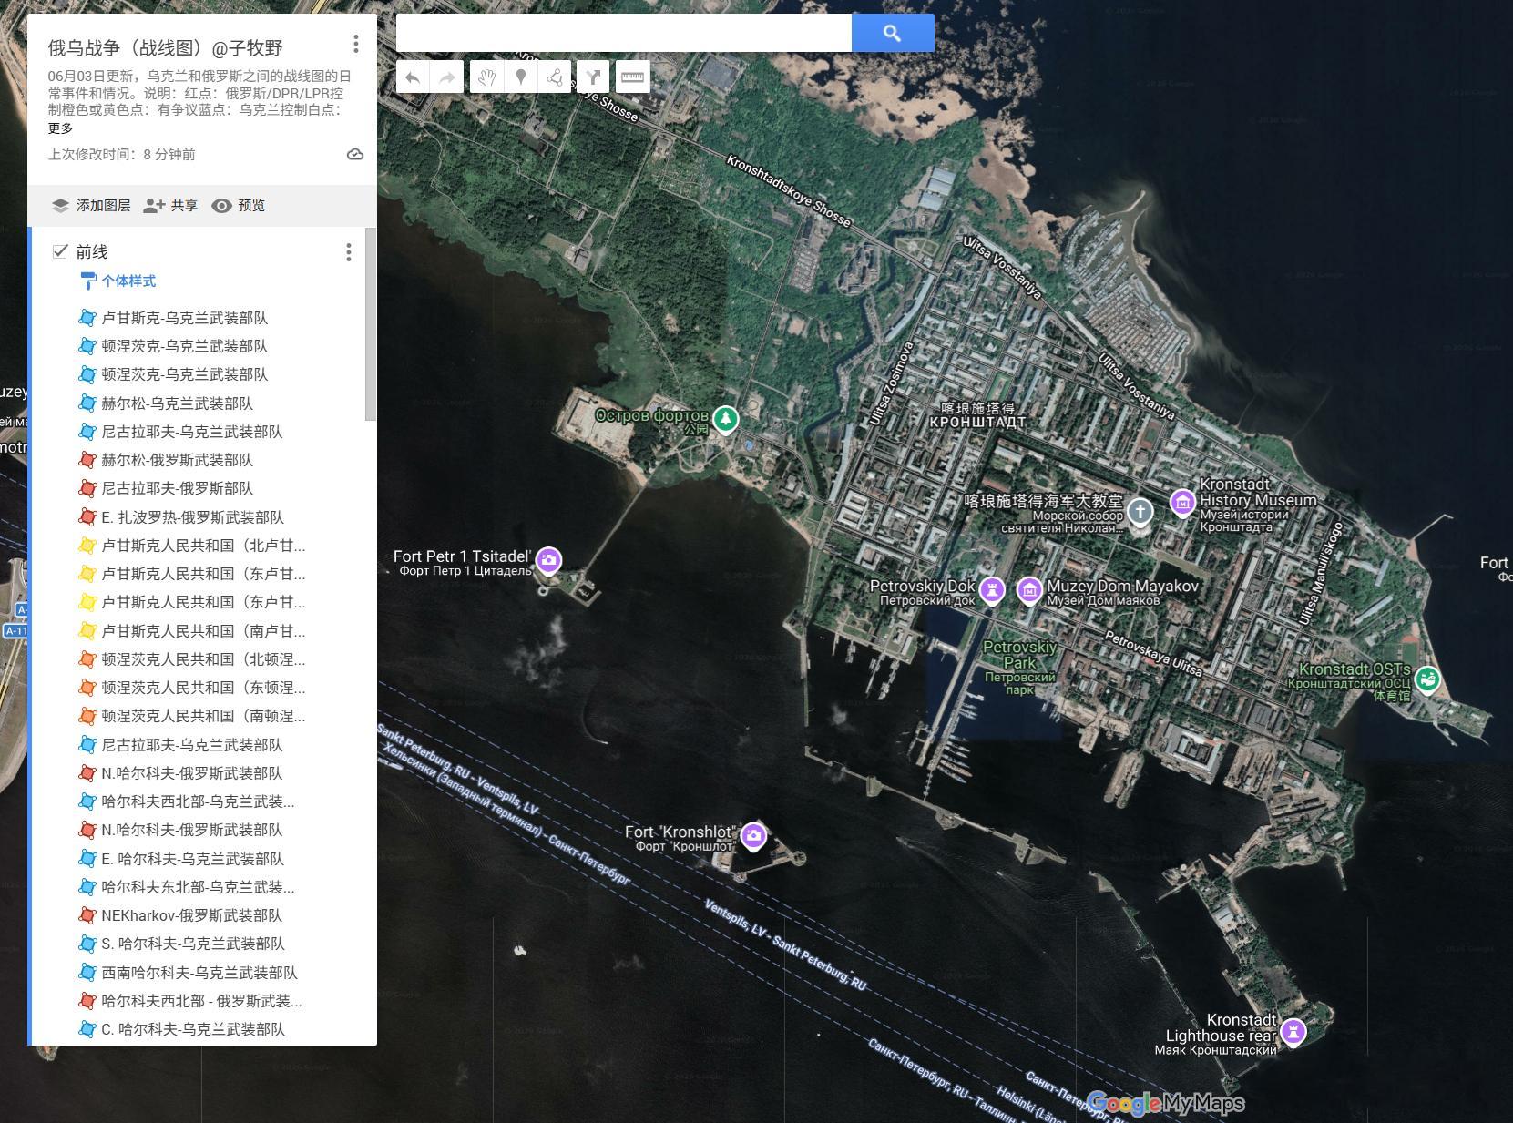Image resolution: width=1513 pixels, height=1123 pixels.
Task: Select 尼古拉耶夫-俄罗斯部队 in the layer list
Action: pos(178,488)
